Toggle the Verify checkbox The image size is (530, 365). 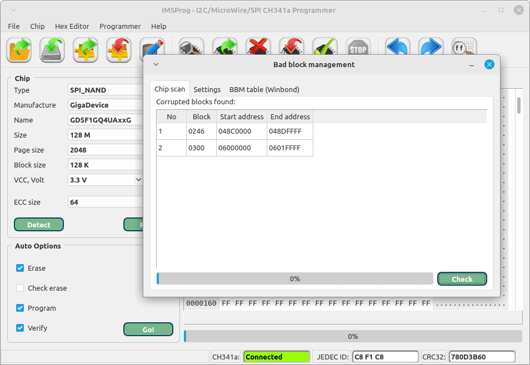pos(20,328)
